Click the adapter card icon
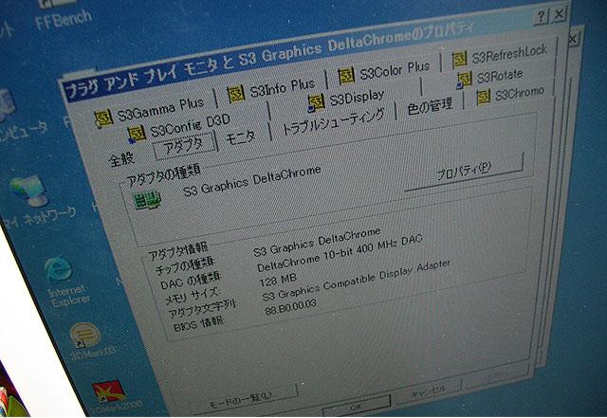607x418 pixels. tap(147, 200)
